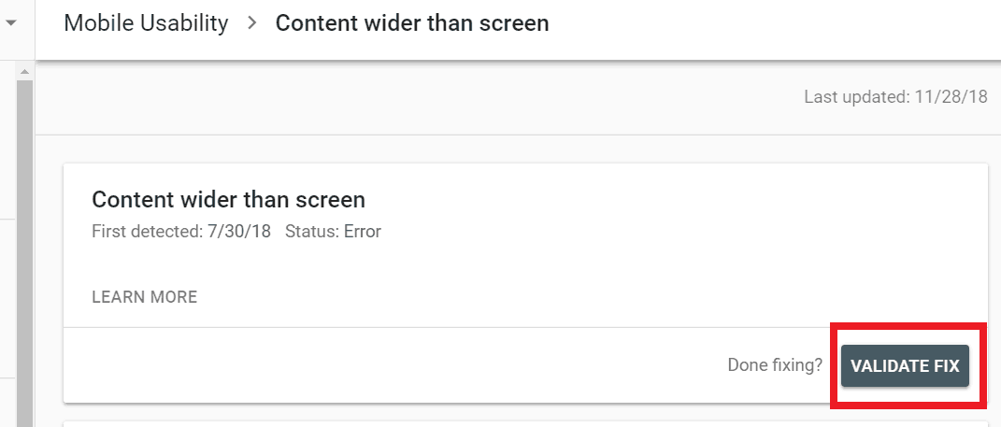Viewport: 1001px width, 427px height.
Task: Click the Status: Error label
Action: point(333,231)
